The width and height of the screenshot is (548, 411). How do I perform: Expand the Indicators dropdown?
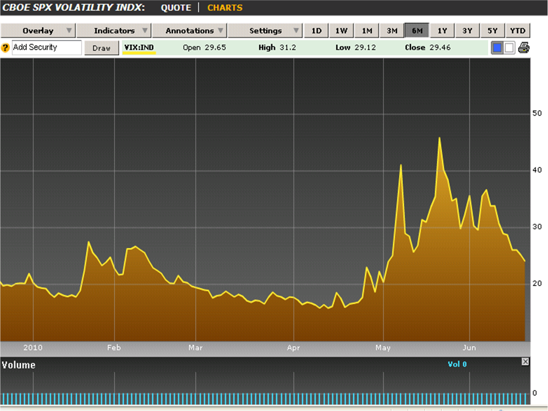pyautogui.click(x=114, y=30)
